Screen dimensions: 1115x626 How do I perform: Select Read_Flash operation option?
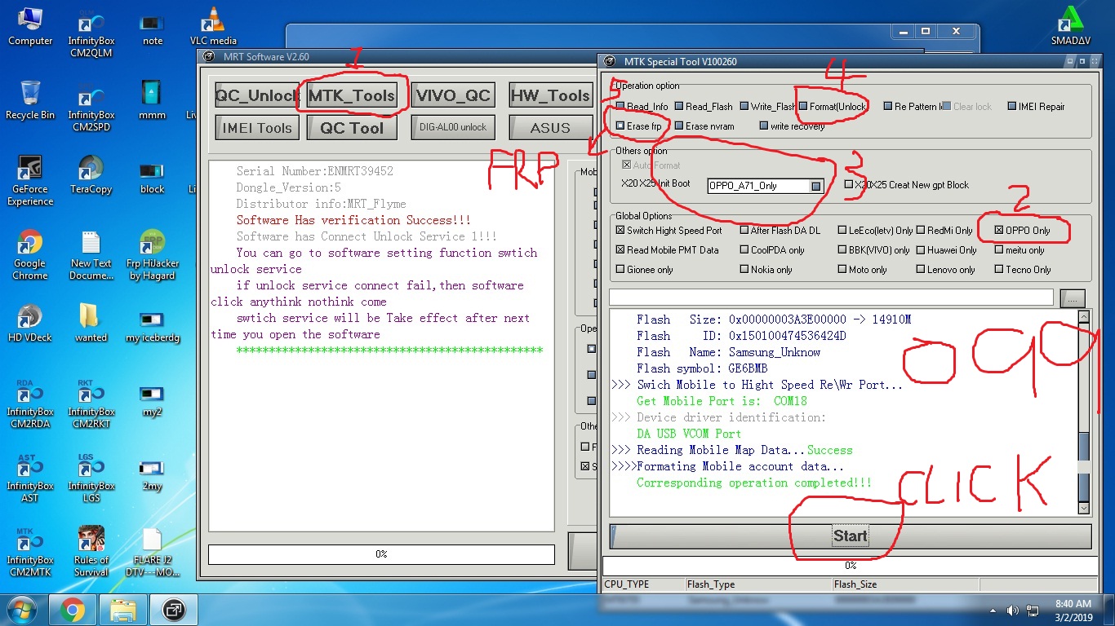click(704, 107)
